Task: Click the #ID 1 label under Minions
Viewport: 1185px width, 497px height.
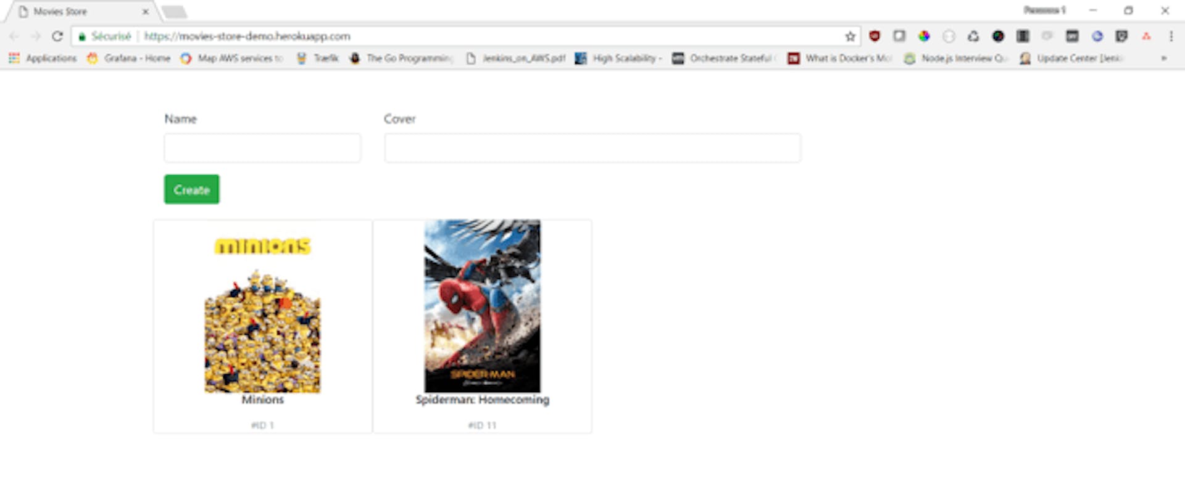Action: (x=263, y=425)
